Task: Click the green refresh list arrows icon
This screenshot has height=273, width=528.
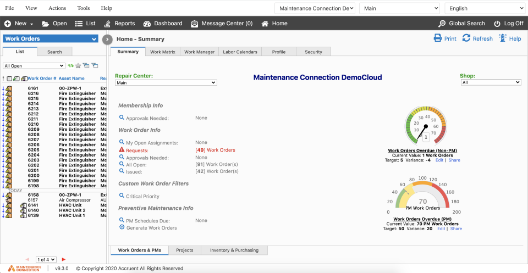Action: (x=70, y=66)
